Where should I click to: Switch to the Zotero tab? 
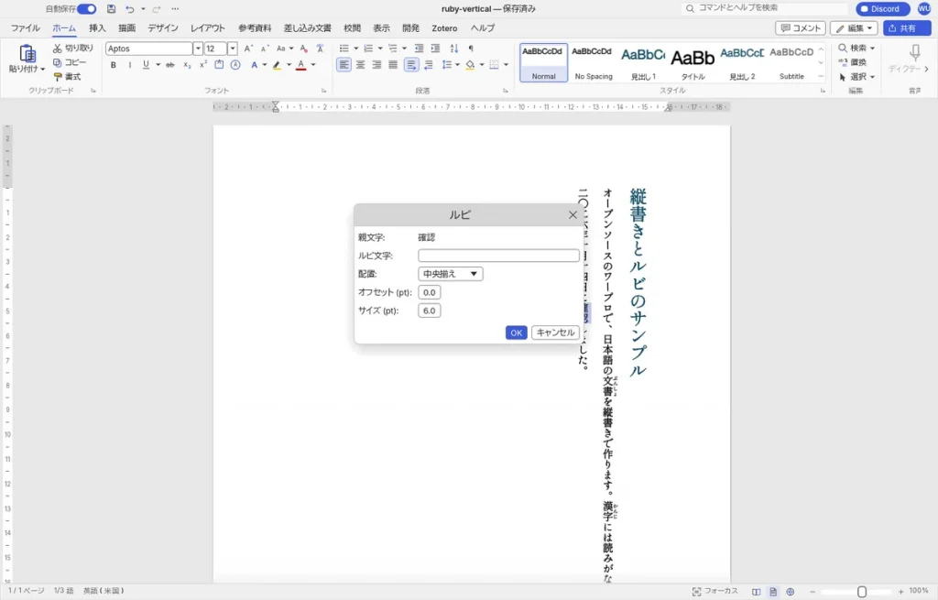coord(444,28)
